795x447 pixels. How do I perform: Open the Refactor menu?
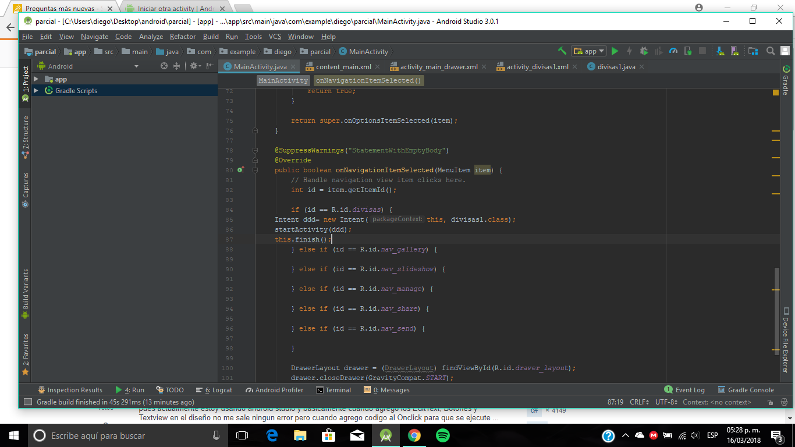click(183, 36)
